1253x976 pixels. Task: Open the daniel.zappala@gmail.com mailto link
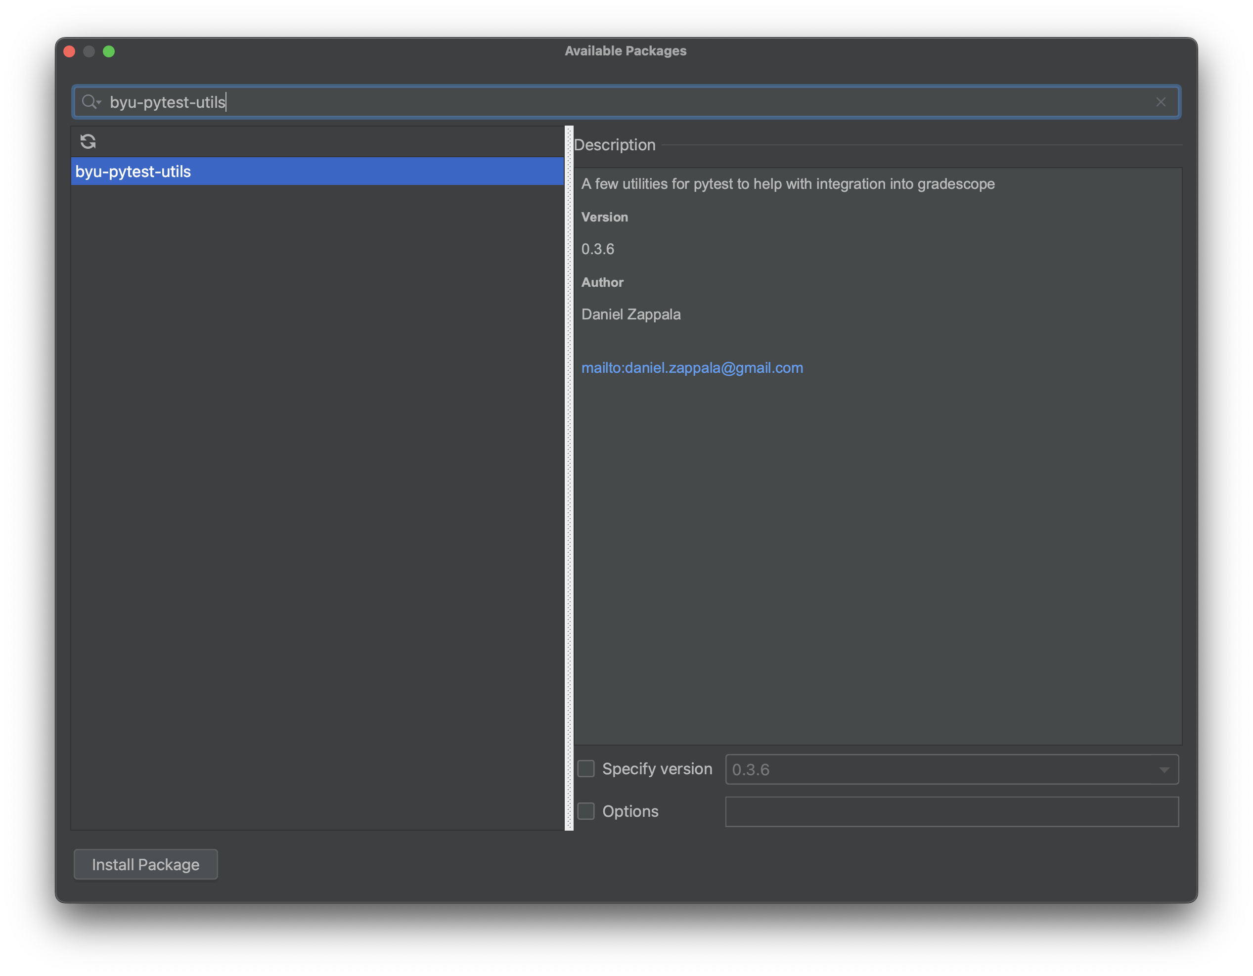[x=692, y=368]
